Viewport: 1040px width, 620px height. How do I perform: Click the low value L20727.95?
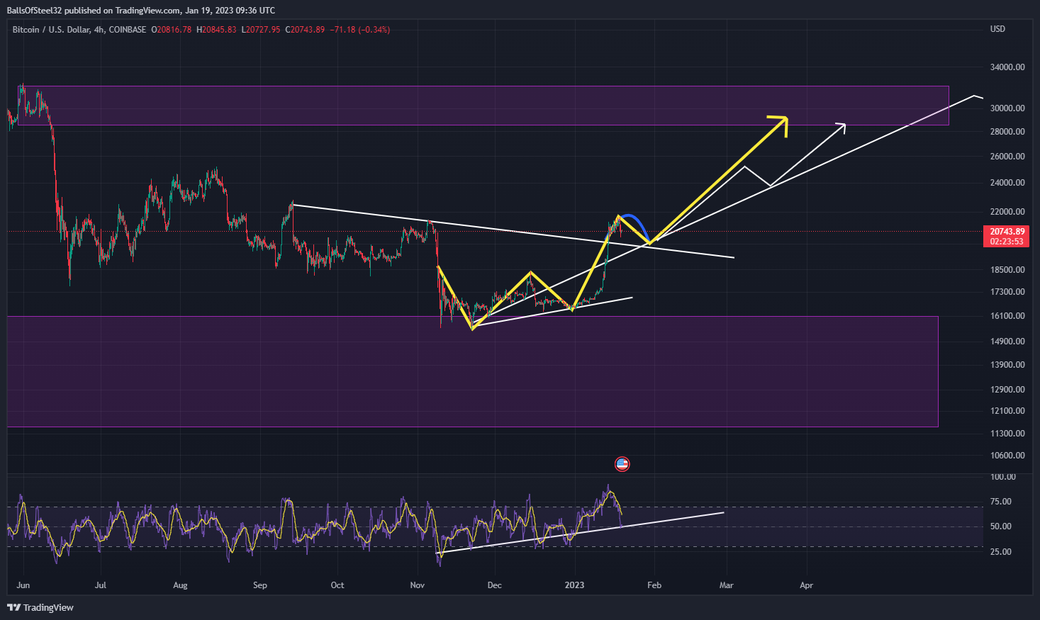click(x=261, y=30)
